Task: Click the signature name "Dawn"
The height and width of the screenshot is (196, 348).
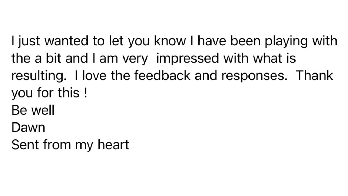Action: point(28,127)
